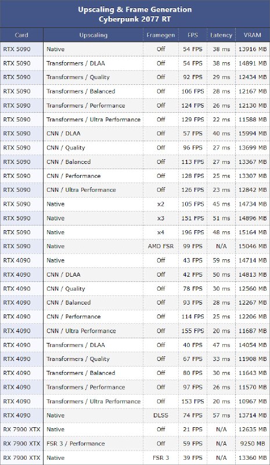Click the 10967 MB VRAM cell
This screenshot has width=270, height=465.
pos(253,401)
